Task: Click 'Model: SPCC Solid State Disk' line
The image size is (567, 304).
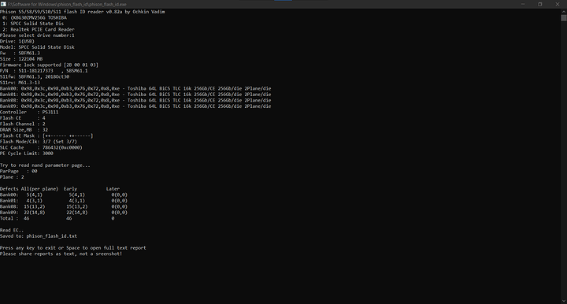Action: (x=37, y=47)
